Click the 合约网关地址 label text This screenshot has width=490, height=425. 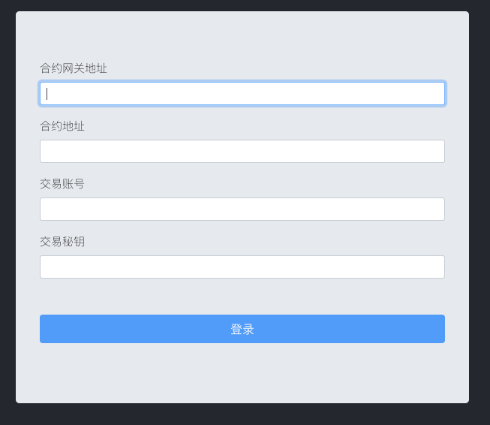tap(74, 68)
